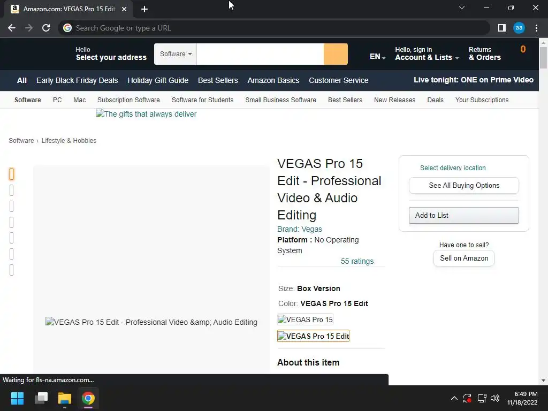Click See All Buying Options
The image size is (548, 411).
pos(464,186)
